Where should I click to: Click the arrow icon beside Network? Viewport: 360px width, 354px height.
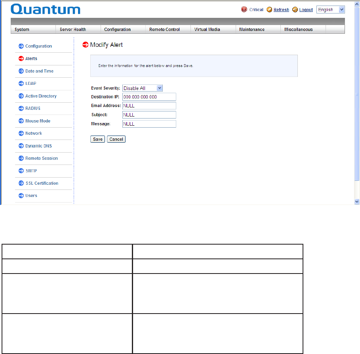[21, 133]
